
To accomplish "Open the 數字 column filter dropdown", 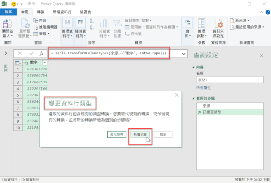I will tap(44, 62).
